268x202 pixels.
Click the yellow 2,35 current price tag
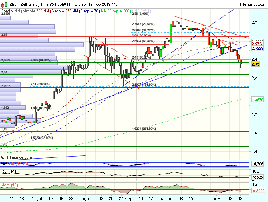(255, 64)
